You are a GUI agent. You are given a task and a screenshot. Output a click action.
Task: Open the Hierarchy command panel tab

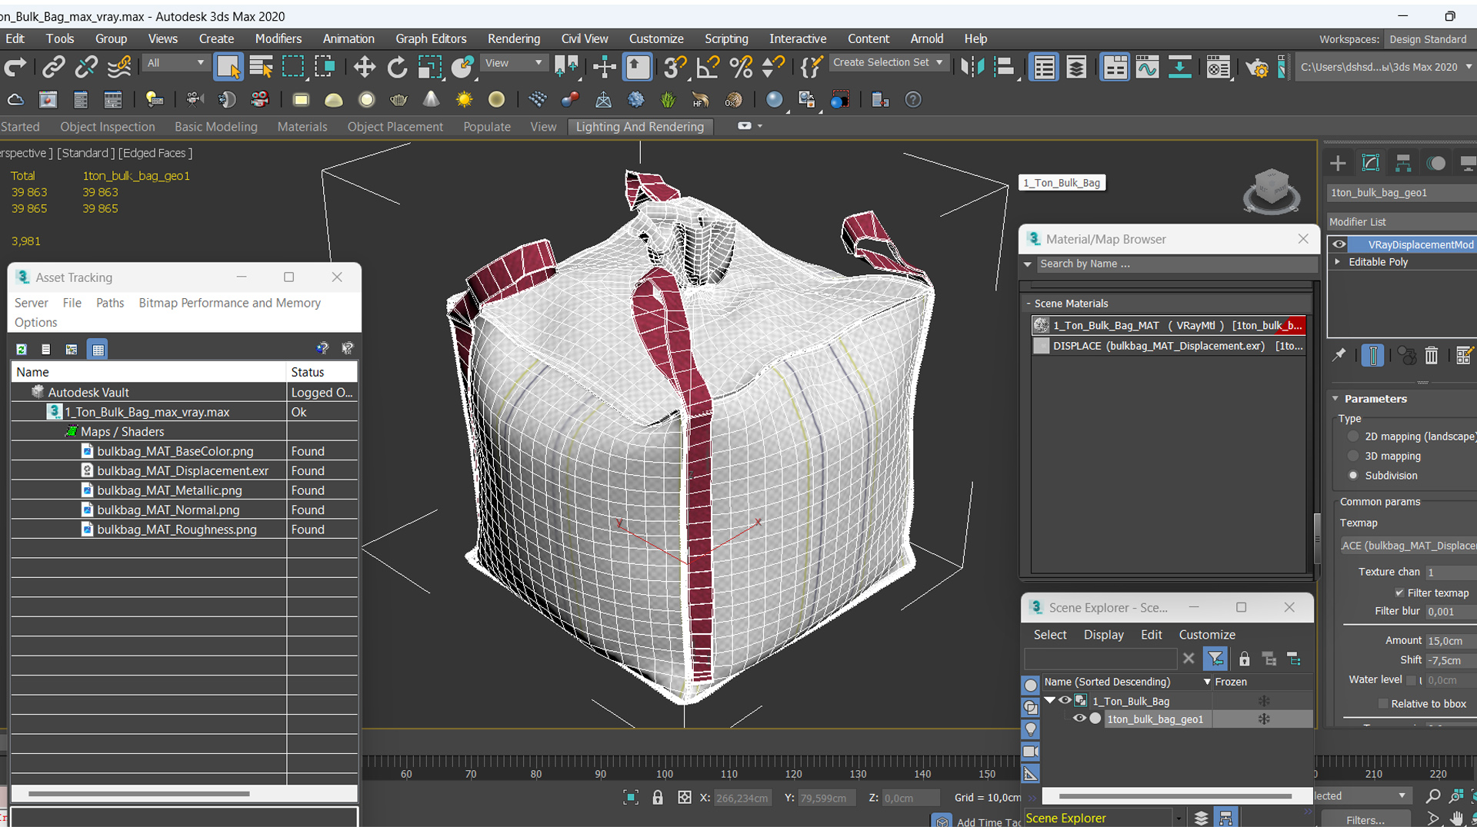coord(1403,163)
